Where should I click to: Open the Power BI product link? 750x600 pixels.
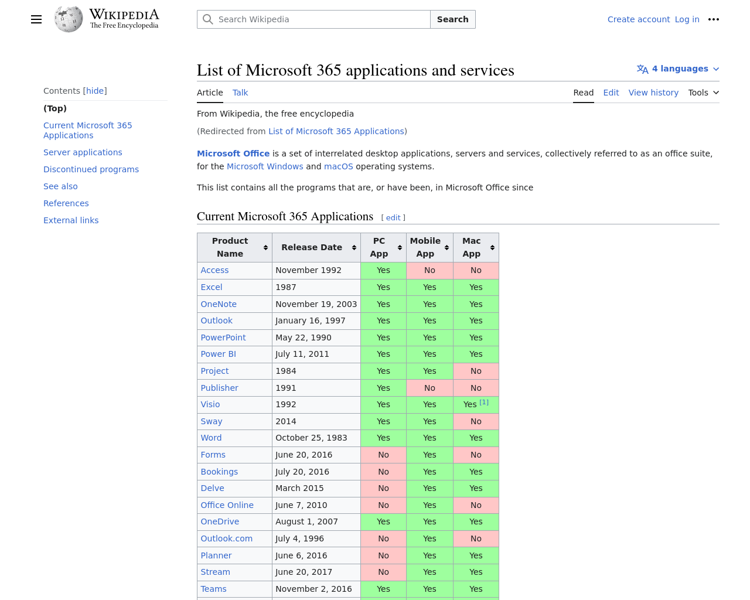(x=218, y=354)
